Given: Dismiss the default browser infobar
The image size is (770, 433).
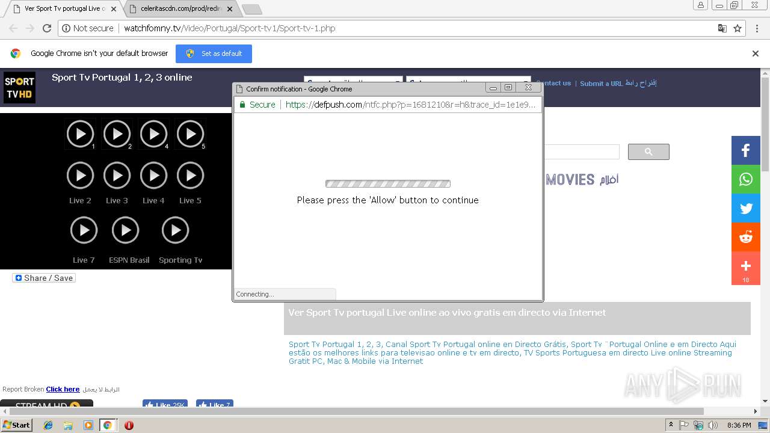Looking at the screenshot, I should click(x=756, y=54).
